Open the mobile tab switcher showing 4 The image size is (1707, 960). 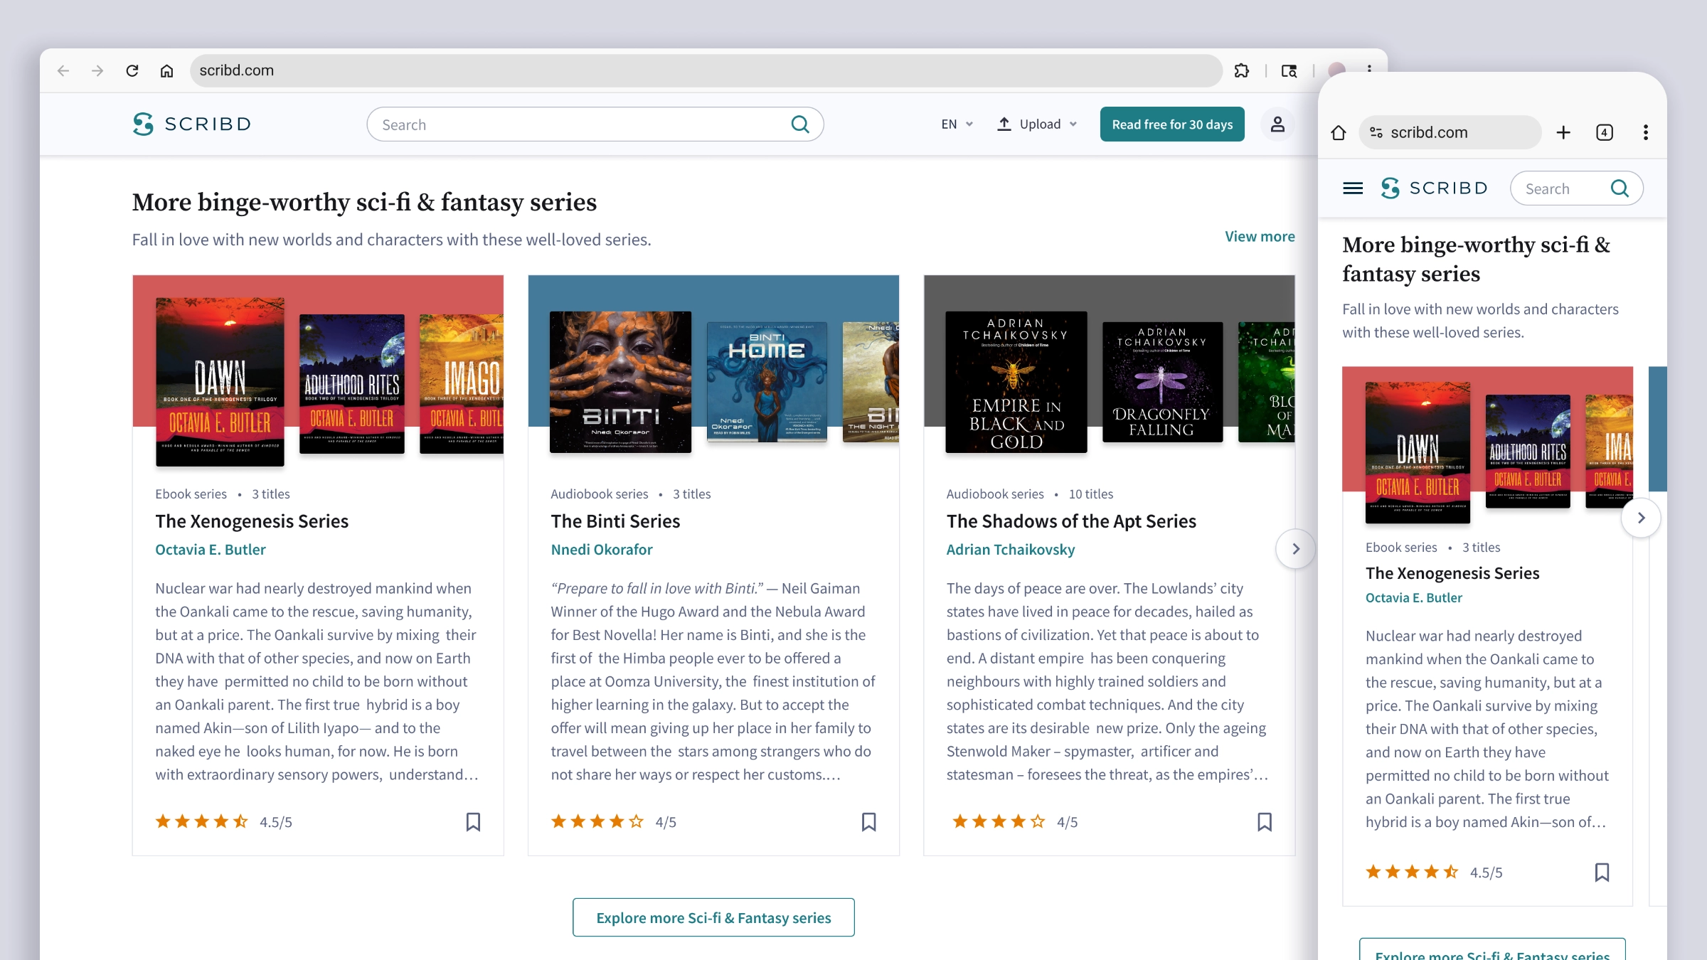(1605, 132)
